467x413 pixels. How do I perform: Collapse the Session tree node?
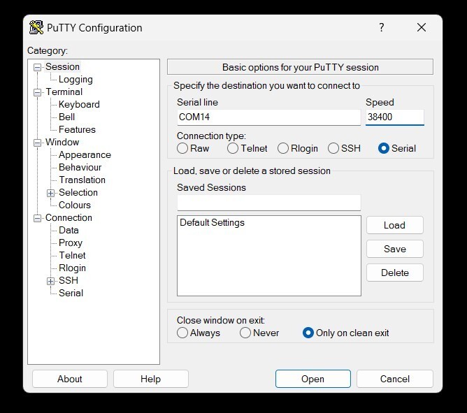click(x=38, y=67)
